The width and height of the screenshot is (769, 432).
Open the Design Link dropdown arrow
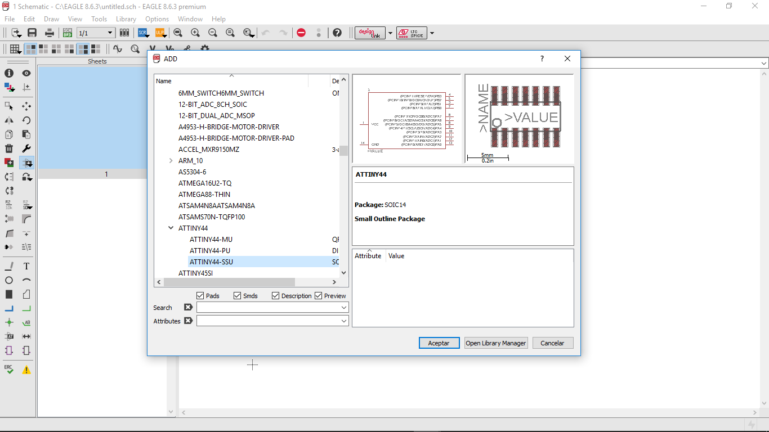pyautogui.click(x=391, y=33)
